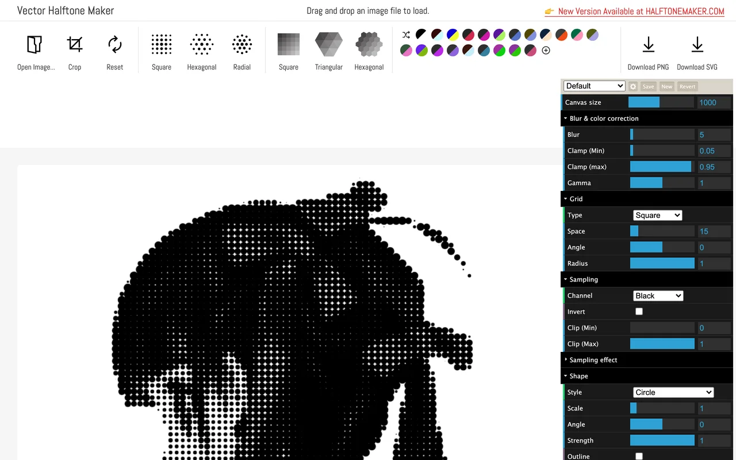Open the Grid Type dropdown

658,215
